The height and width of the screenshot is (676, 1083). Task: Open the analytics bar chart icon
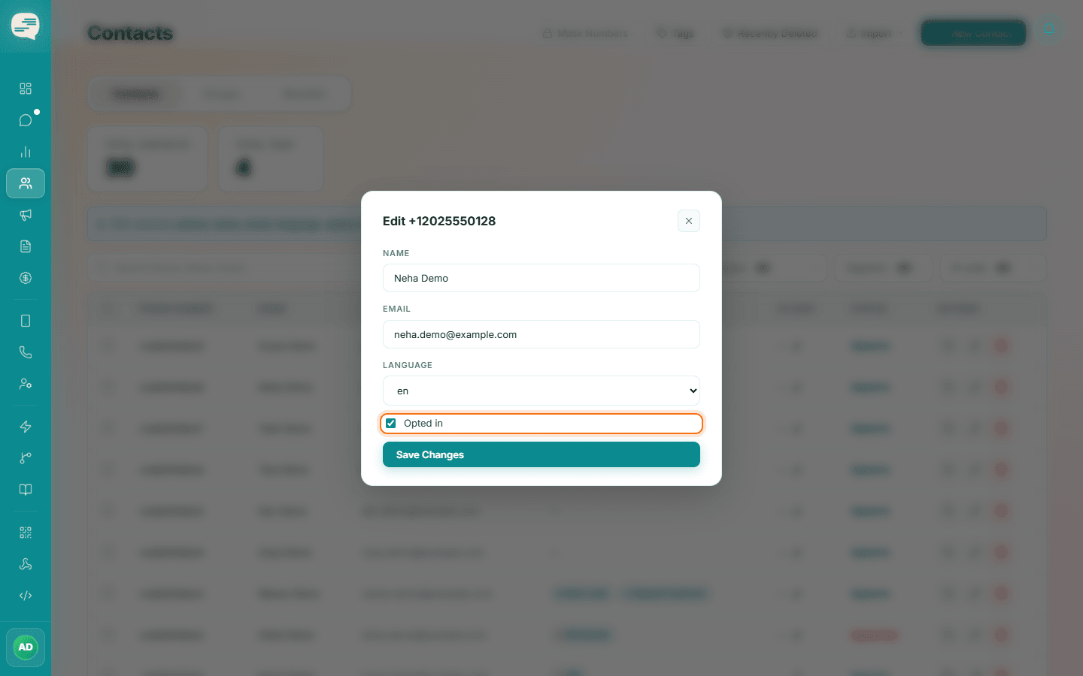(26, 152)
